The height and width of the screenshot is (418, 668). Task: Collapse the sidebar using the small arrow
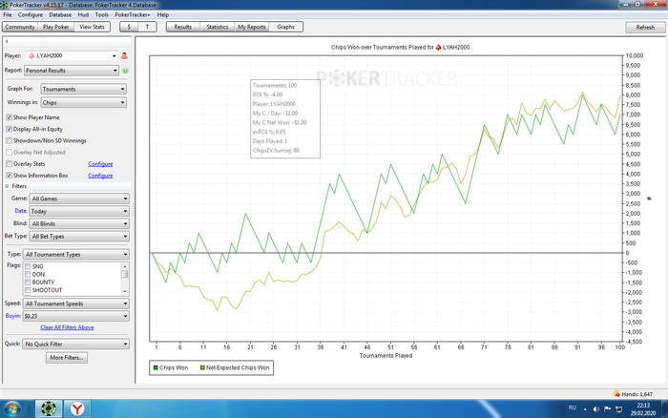coord(7,41)
